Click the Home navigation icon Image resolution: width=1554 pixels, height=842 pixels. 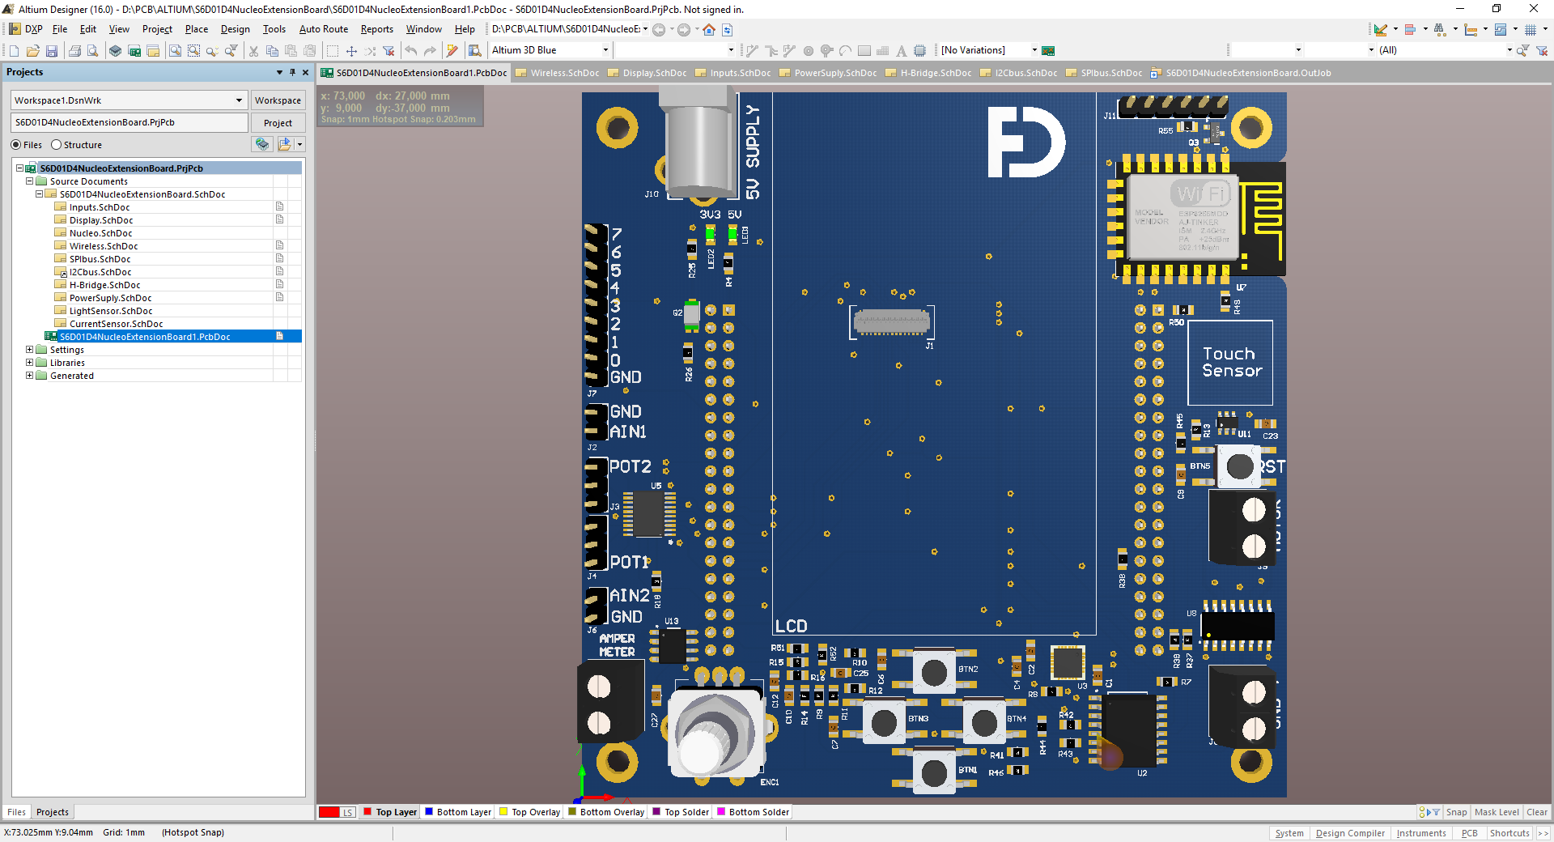[x=709, y=30]
